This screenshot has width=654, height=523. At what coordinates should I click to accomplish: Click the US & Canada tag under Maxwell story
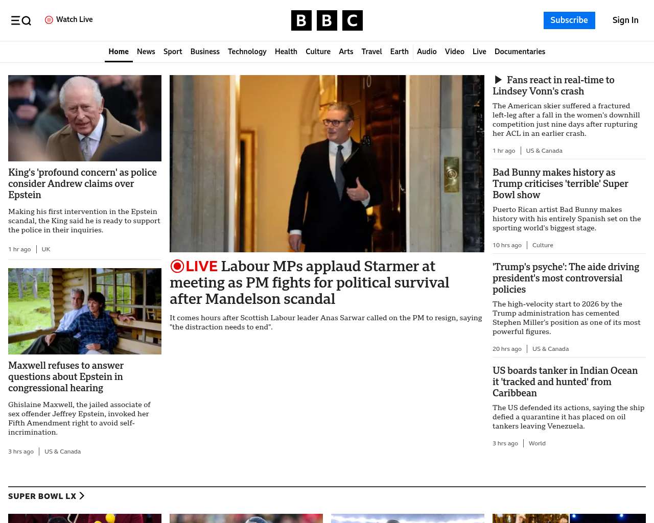point(62,451)
